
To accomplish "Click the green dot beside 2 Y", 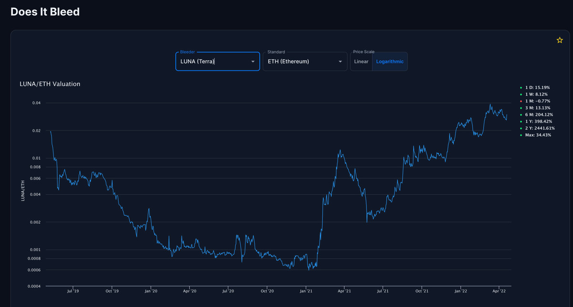I will [521, 128].
